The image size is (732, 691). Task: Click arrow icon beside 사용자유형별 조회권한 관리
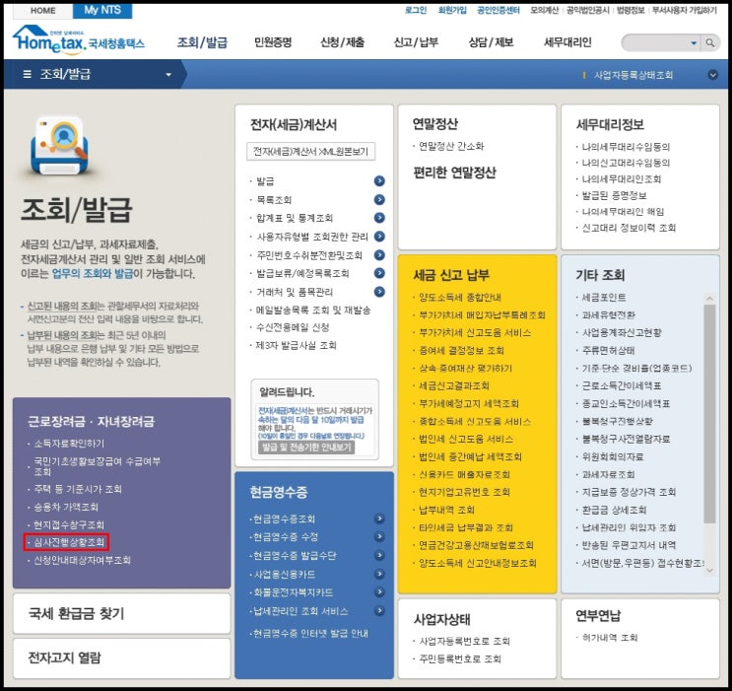pos(379,237)
